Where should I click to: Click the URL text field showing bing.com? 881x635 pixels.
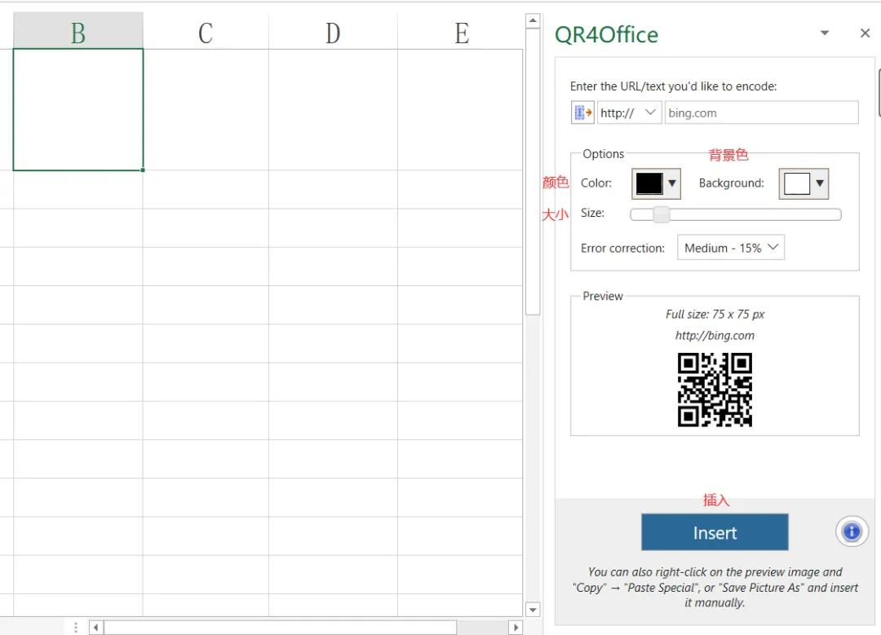pos(761,112)
